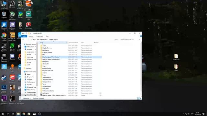Select the Epic Games folder
The image size is (207, 116).
46,50
